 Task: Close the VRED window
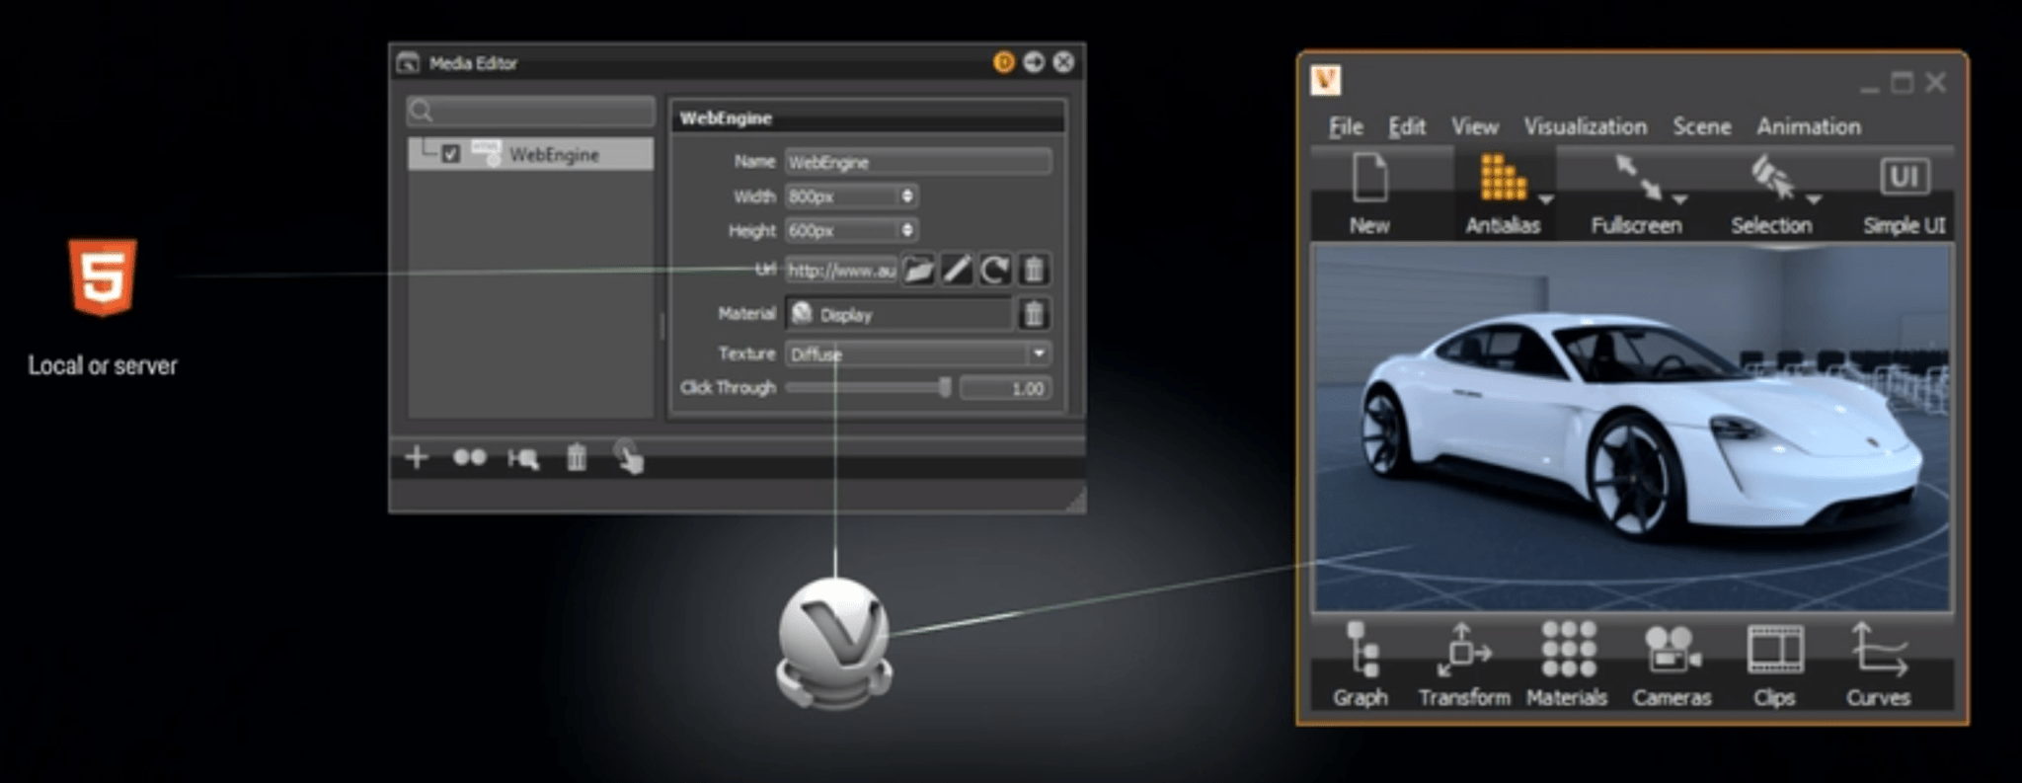[x=1935, y=82]
